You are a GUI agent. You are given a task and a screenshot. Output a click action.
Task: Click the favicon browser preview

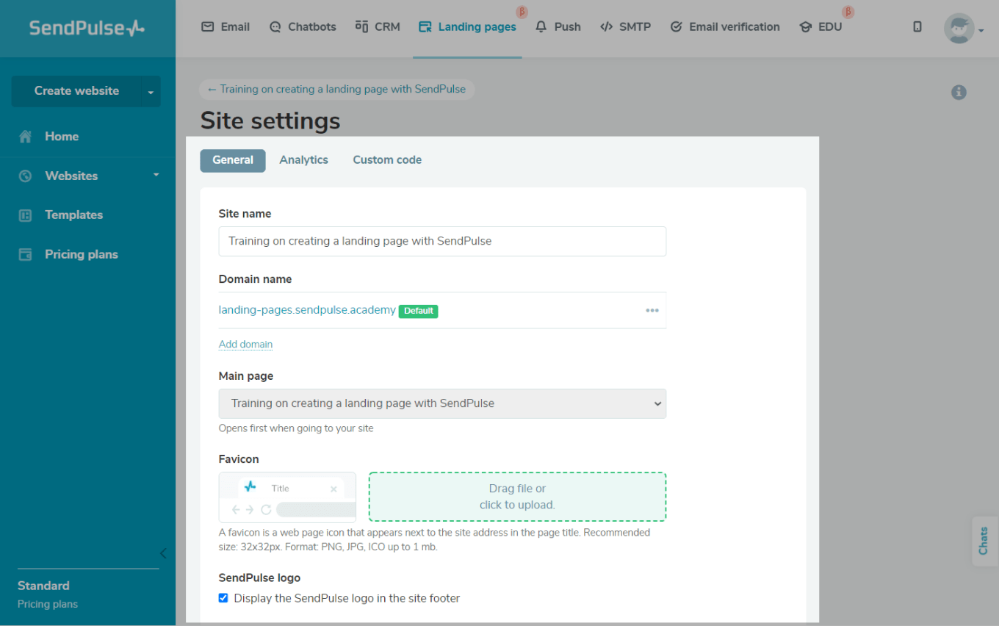pyautogui.click(x=287, y=497)
